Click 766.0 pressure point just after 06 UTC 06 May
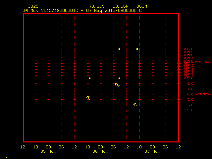 tap(119, 49)
